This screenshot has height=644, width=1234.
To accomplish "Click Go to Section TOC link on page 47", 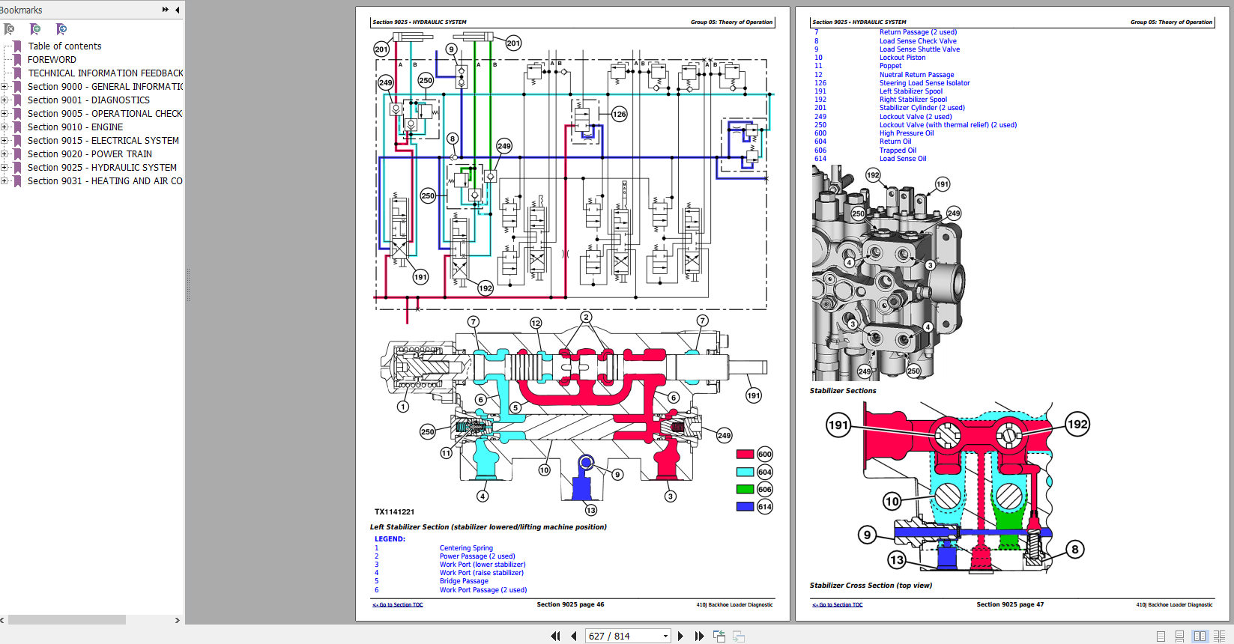I will pos(838,605).
